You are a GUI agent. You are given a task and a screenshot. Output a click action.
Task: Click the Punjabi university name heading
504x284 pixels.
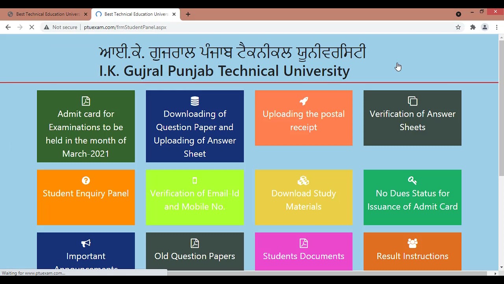pos(232,52)
